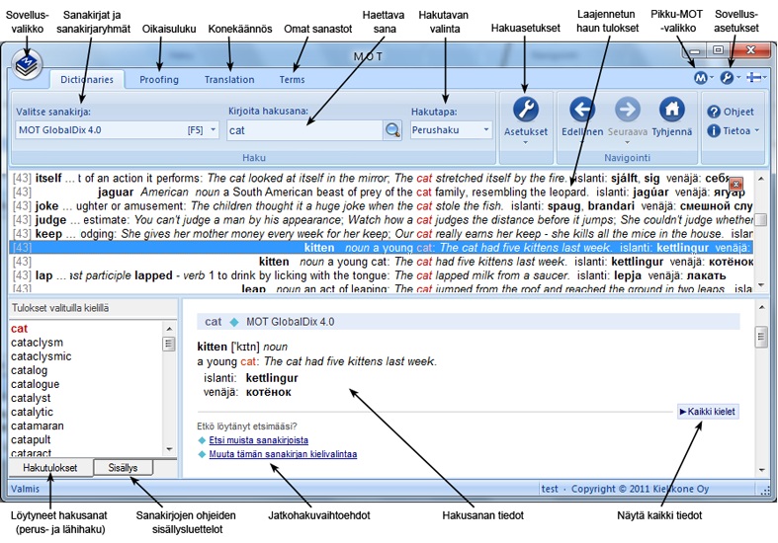Expand the arrow under Asetukset
Viewport: 778px width, 543px height.
(526, 143)
